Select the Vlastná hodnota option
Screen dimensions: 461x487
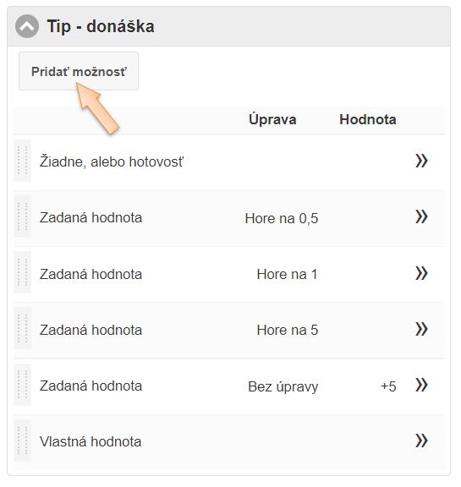point(91,441)
